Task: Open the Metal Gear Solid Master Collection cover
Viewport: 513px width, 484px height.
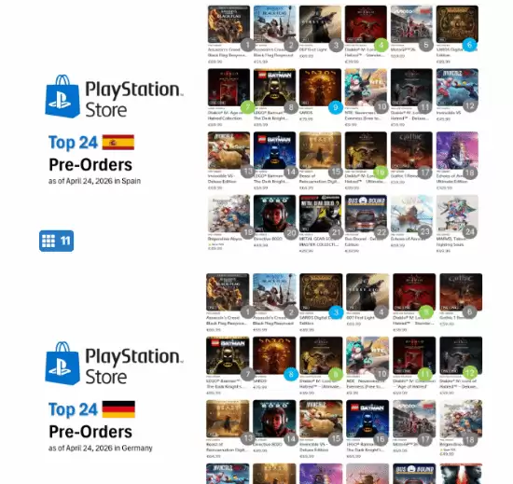Action: pyautogui.click(x=320, y=214)
